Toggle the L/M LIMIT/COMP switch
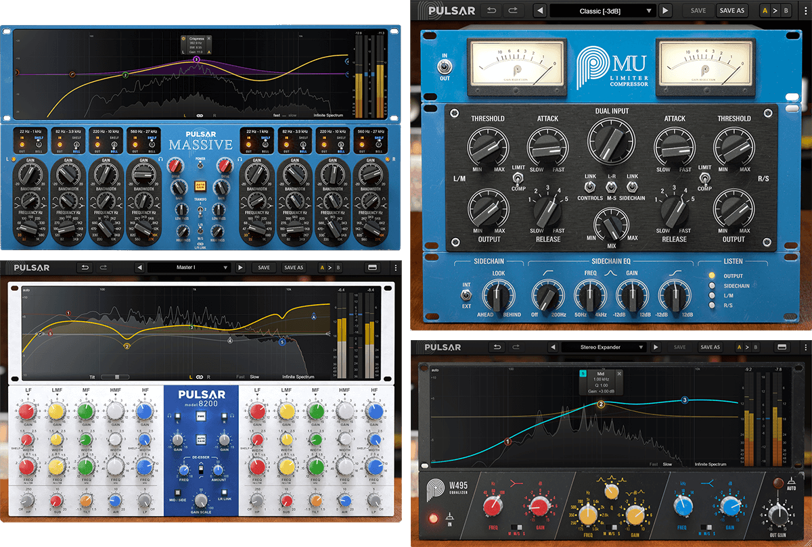 518,178
